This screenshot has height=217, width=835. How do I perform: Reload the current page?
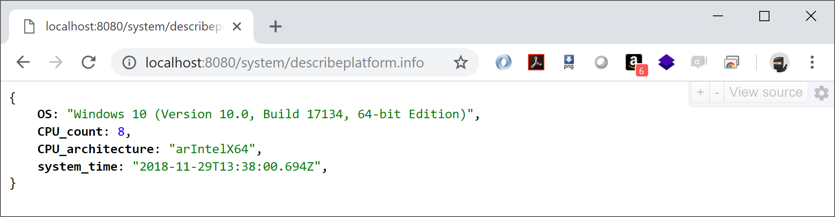click(88, 63)
